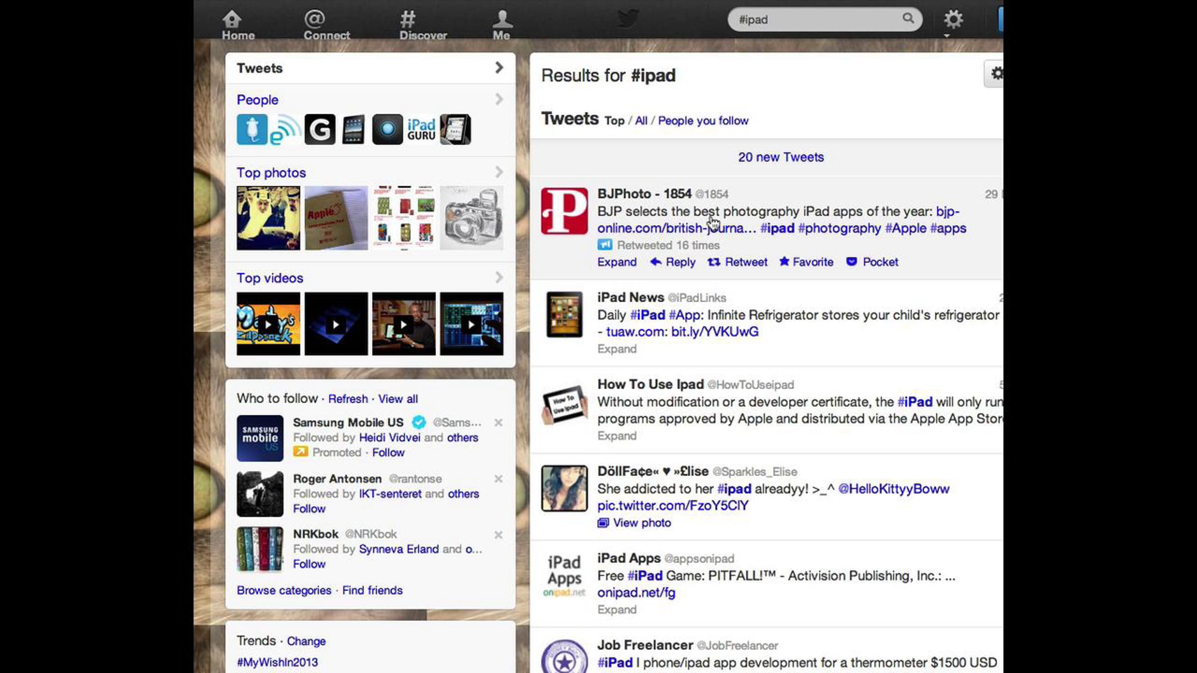This screenshot has height=673, width=1197.
Task: Favorite the BJPhoto tweet
Action: tap(806, 262)
